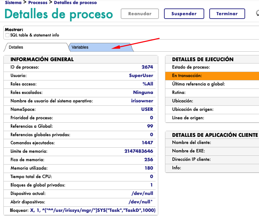
Task: Click the Límite de memoria value 2147483646
Action: click(x=139, y=151)
